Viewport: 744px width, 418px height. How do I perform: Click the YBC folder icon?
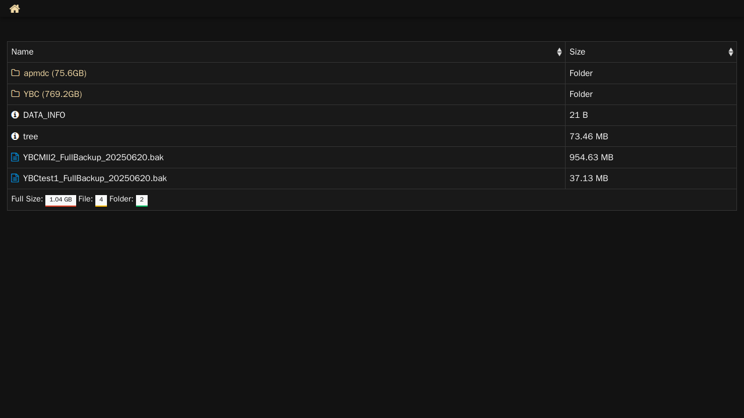click(x=16, y=94)
